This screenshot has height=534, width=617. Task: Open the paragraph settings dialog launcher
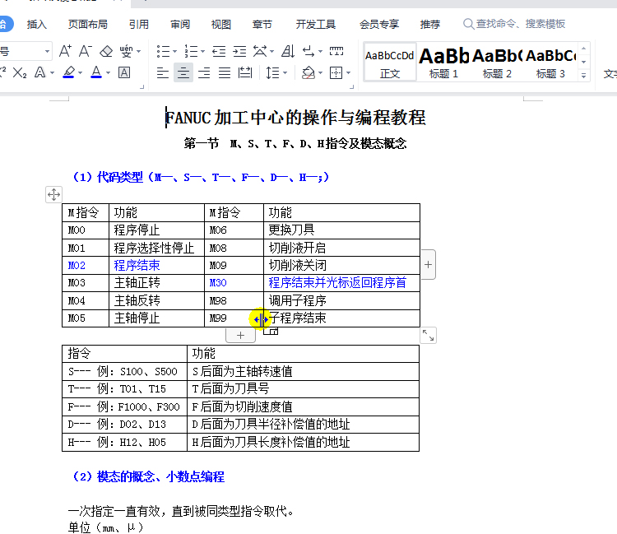[x=352, y=87]
